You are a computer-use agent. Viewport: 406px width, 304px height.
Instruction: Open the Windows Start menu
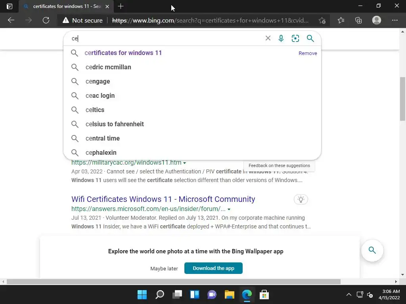142,294
